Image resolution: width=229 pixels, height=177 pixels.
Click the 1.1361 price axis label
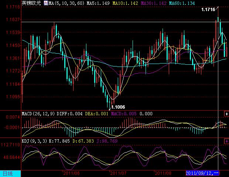click(x=13, y=58)
